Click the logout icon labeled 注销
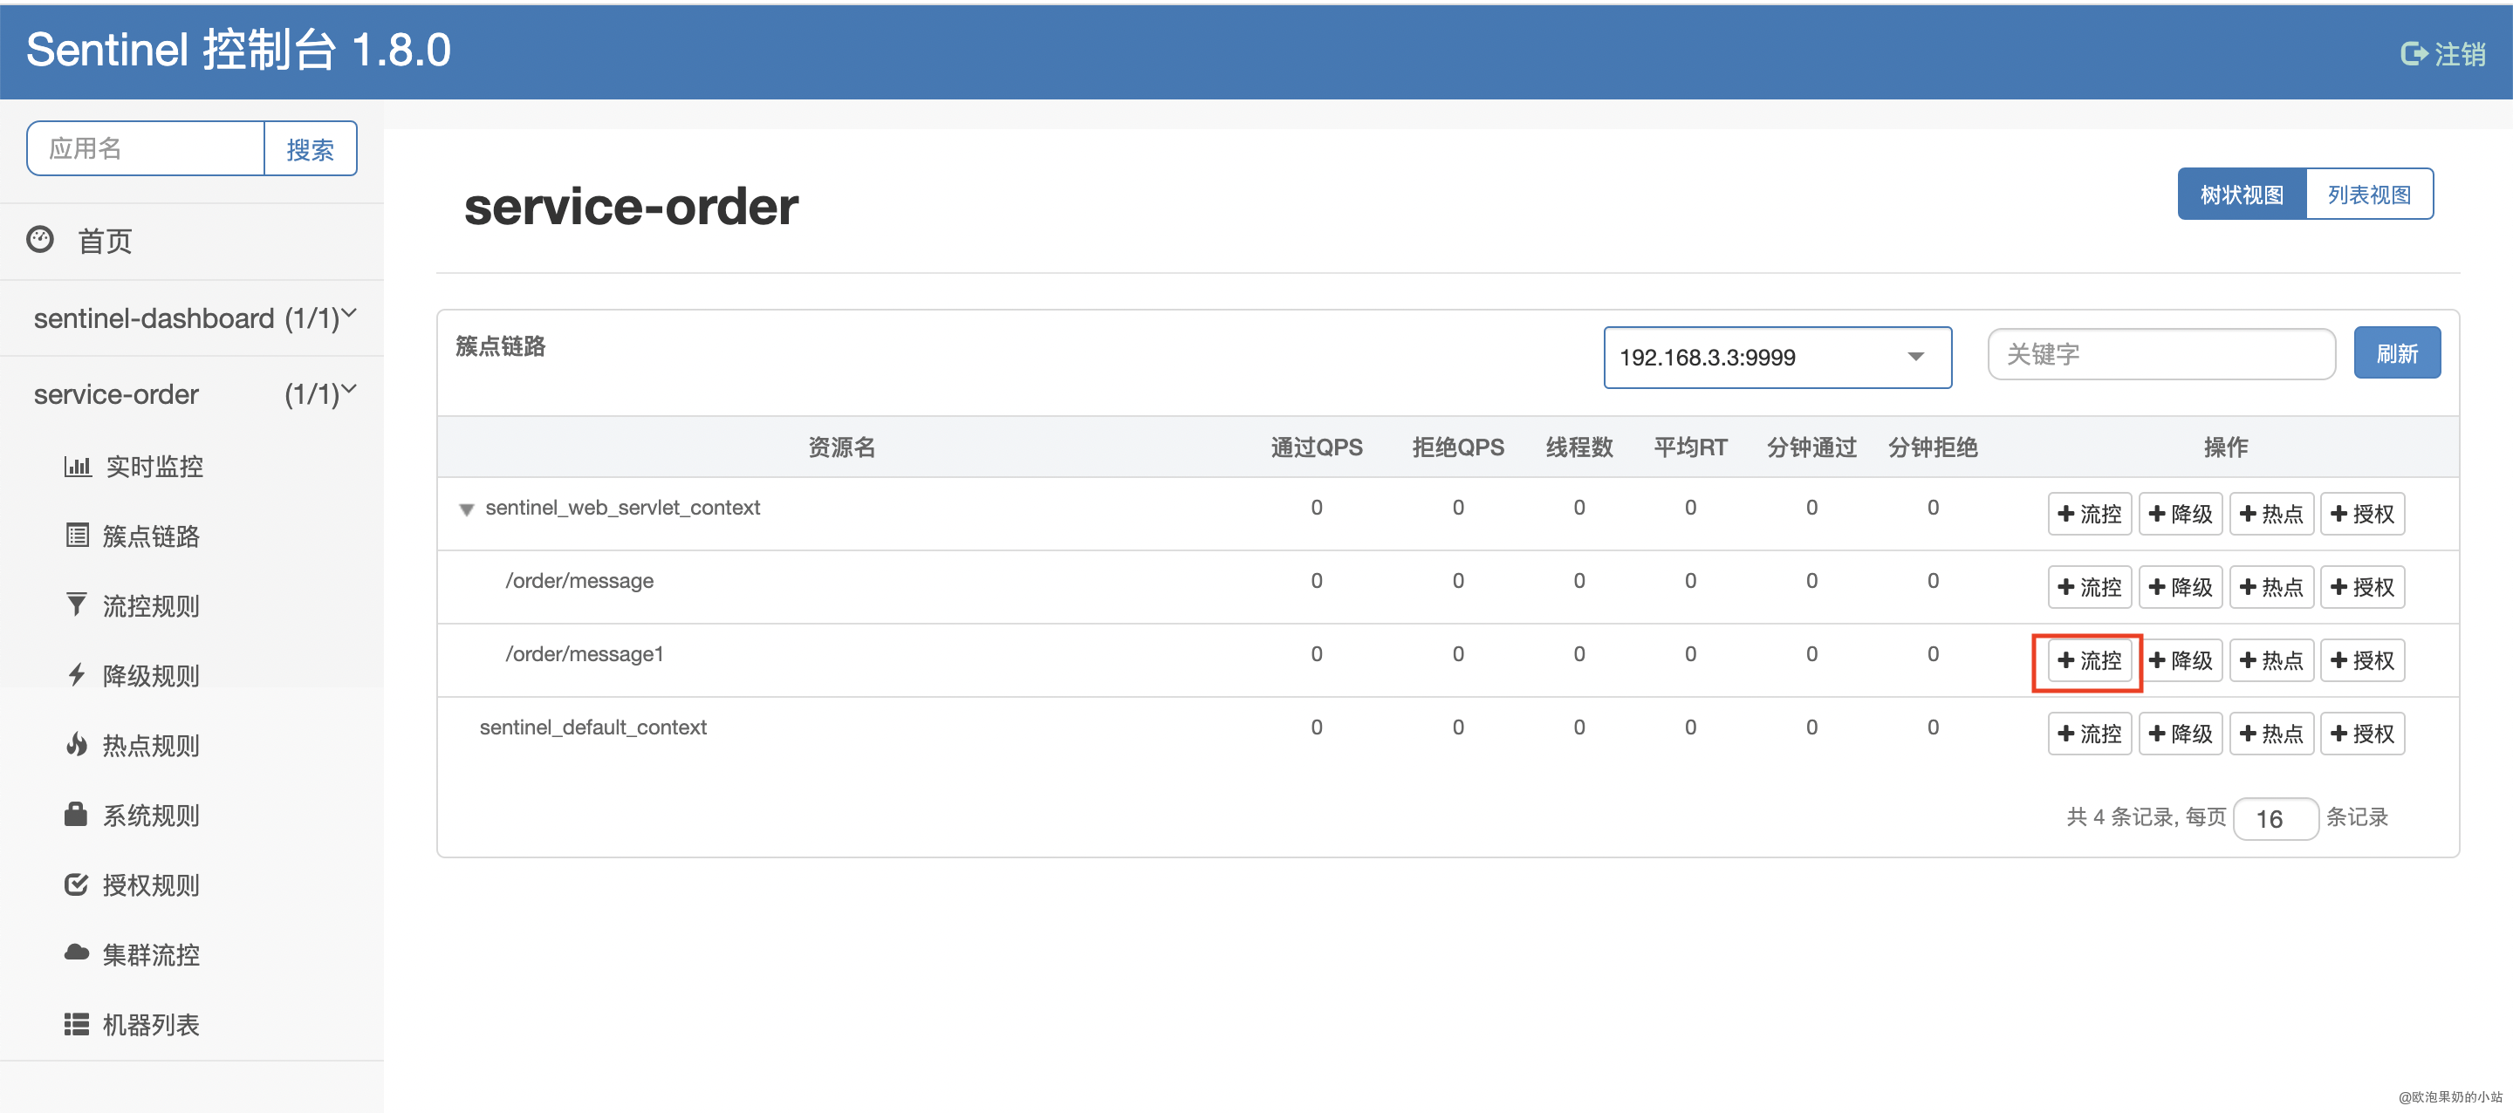The image size is (2513, 1113). [2414, 54]
